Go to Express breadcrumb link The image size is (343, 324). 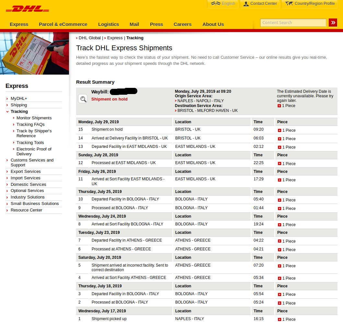click(x=115, y=38)
